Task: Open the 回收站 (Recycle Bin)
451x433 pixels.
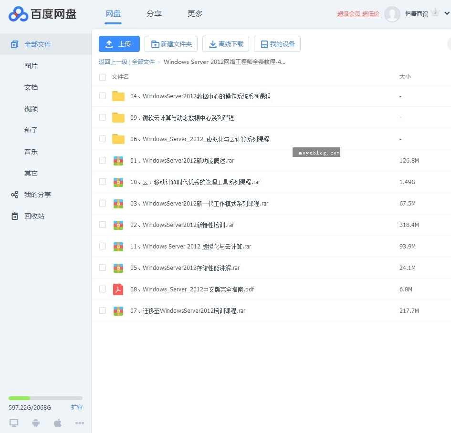Action: [x=34, y=216]
